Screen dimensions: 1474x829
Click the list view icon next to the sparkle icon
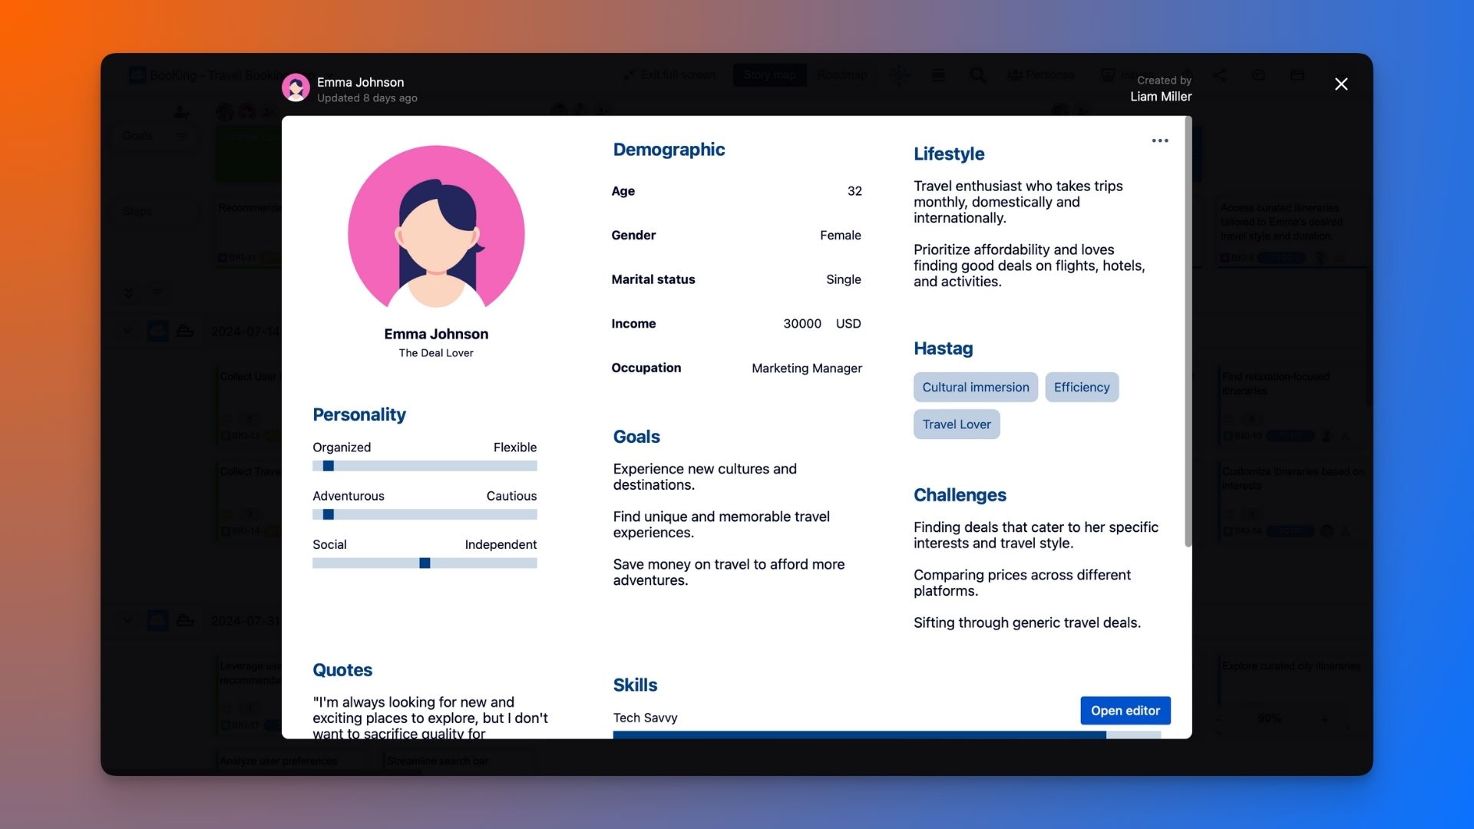click(938, 75)
